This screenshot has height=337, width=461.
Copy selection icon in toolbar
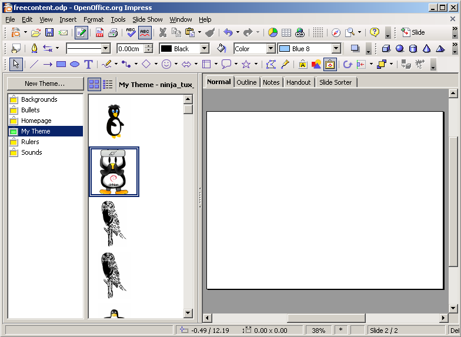pyautogui.click(x=176, y=33)
